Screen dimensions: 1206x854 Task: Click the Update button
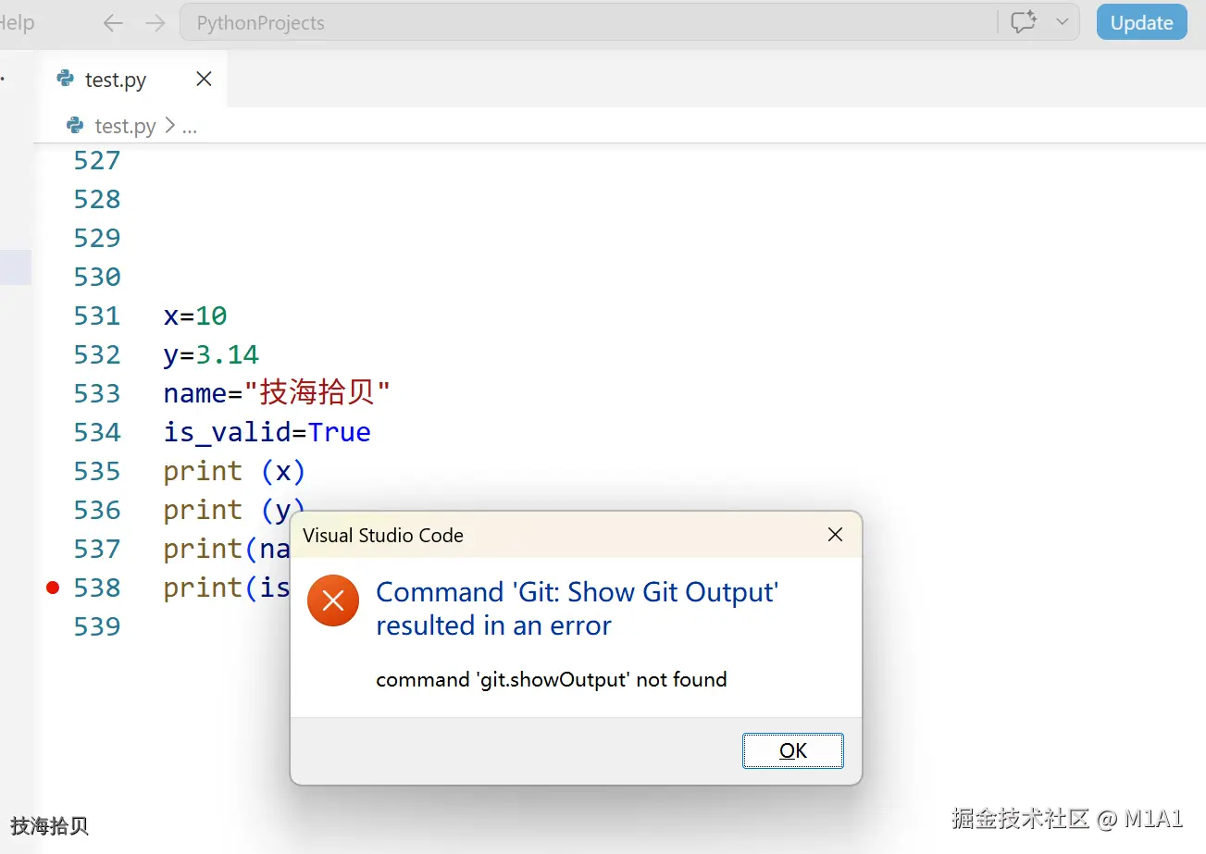point(1141,23)
